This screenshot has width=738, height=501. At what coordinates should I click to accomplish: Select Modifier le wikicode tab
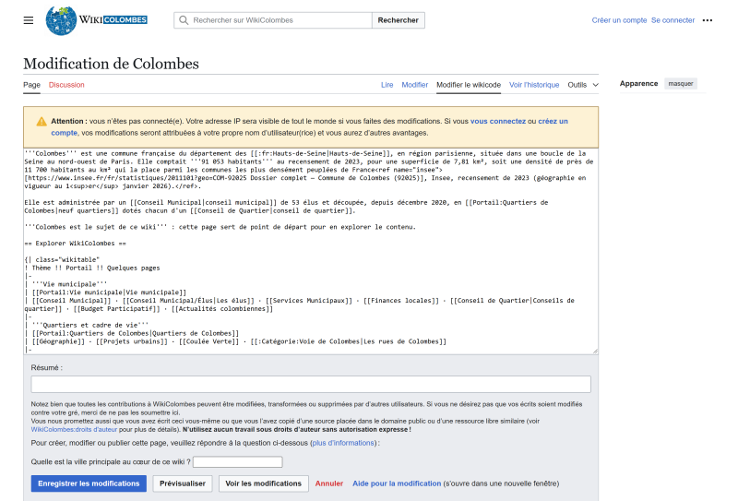tap(469, 85)
